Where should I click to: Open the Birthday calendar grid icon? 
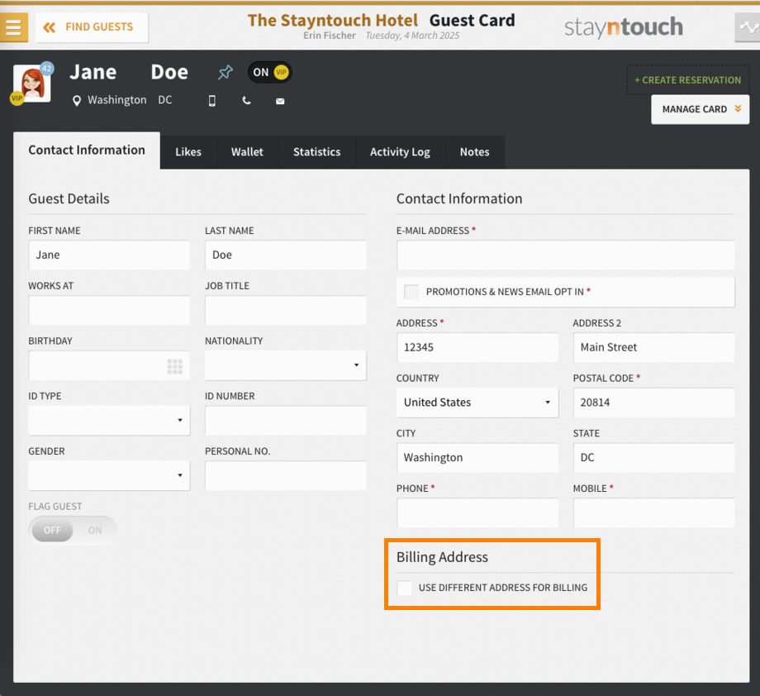(x=175, y=366)
